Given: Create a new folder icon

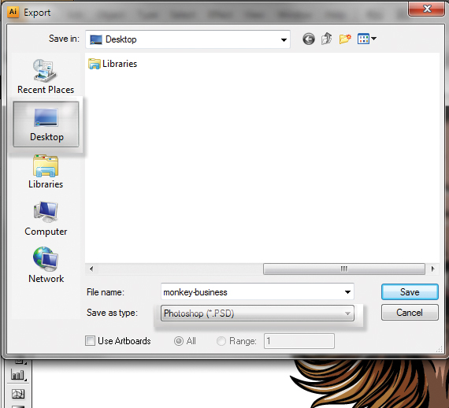Looking at the screenshot, I should coord(345,39).
